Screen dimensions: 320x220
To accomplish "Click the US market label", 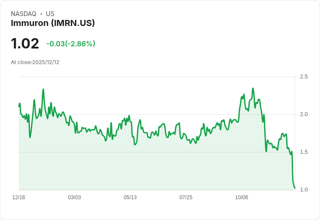I will [50, 14].
